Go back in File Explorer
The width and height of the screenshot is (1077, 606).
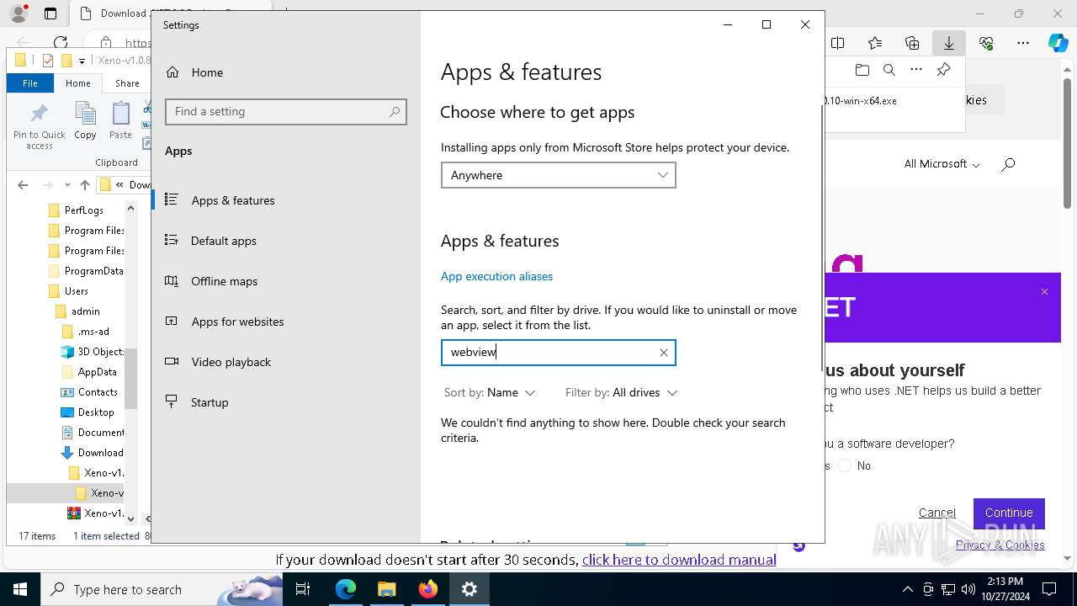coord(23,184)
